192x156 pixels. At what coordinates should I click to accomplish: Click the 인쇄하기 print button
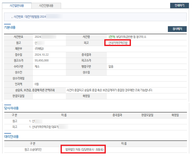179,6
